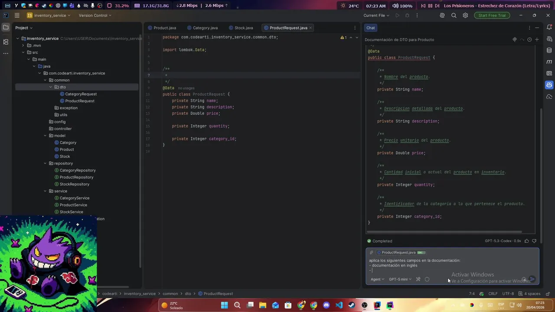Open the inventory_service project dropdown
555x312 pixels.
tap(49, 15)
